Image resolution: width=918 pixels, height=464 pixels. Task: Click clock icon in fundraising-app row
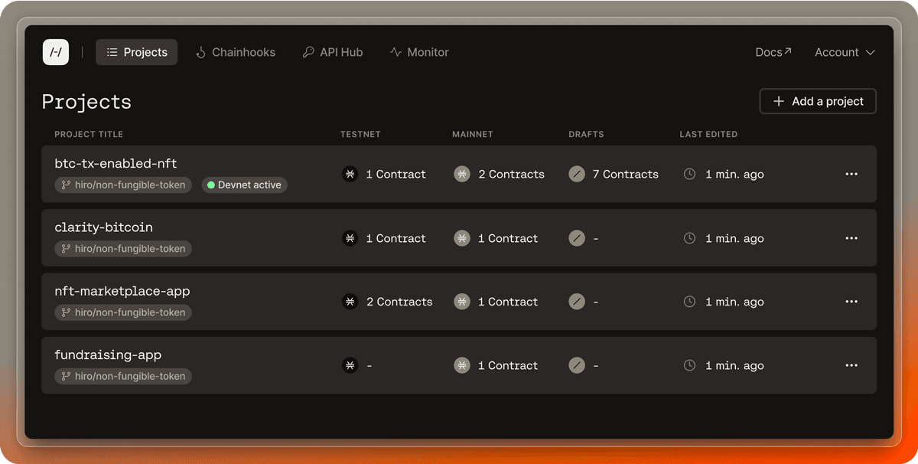tap(689, 366)
